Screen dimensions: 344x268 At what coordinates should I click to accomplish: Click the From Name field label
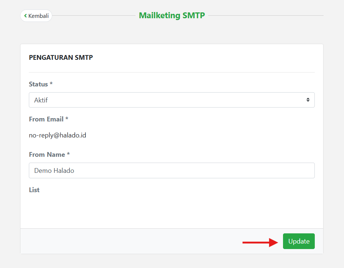coord(47,155)
